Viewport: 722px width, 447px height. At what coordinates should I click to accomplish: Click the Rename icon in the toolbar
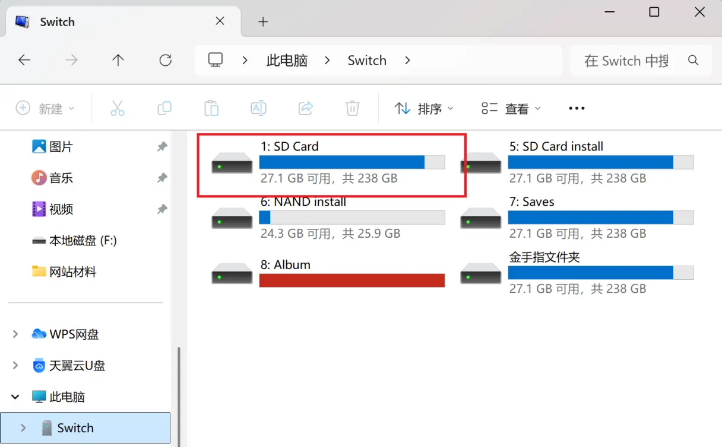[x=258, y=108]
